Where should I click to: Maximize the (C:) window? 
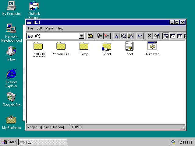[x=177, y=23]
